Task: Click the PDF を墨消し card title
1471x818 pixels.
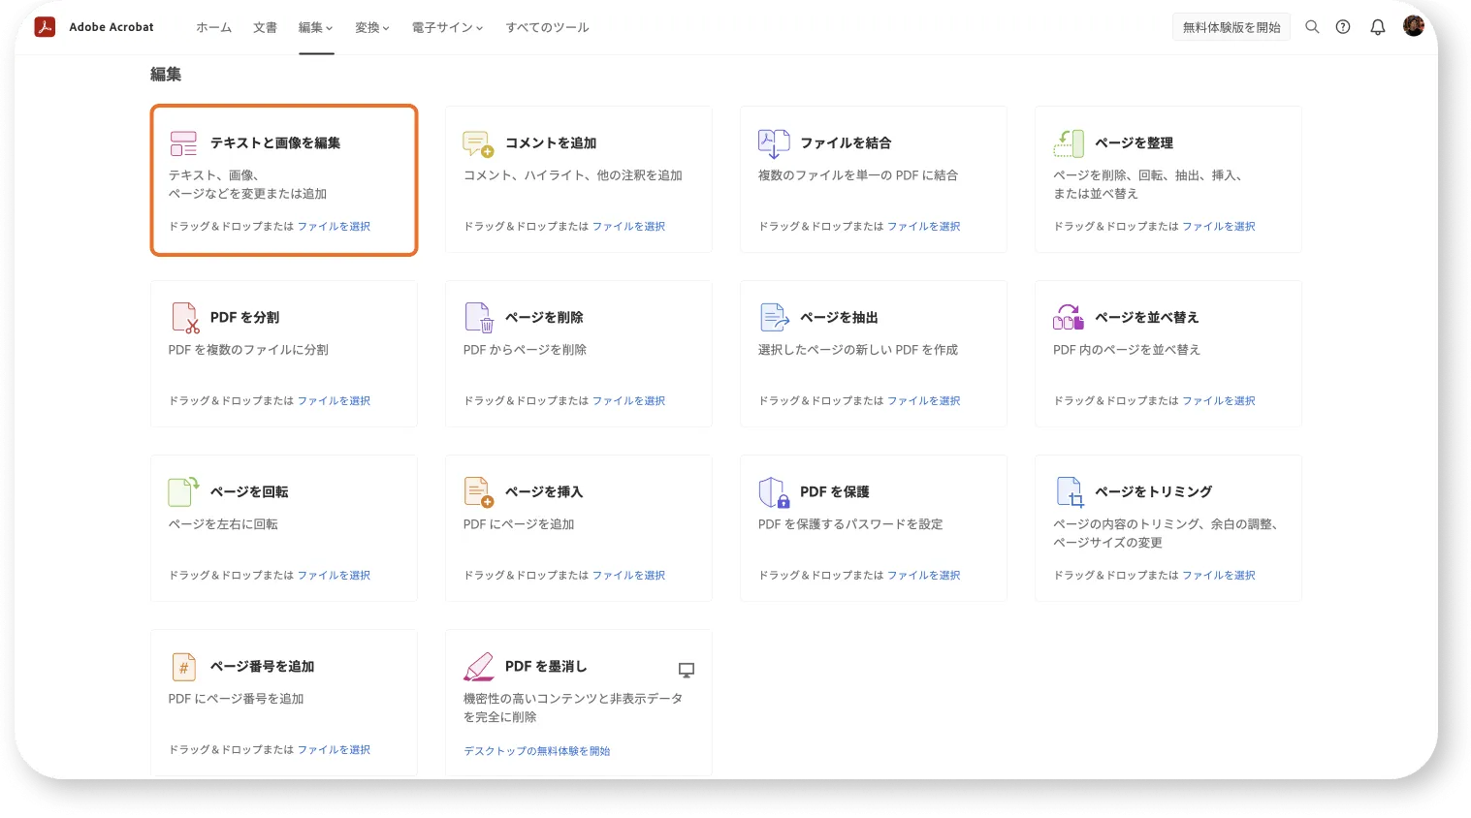Action: click(x=546, y=666)
